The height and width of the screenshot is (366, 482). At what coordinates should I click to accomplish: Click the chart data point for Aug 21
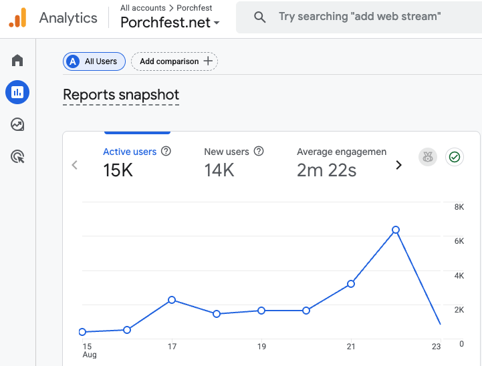[x=351, y=284]
